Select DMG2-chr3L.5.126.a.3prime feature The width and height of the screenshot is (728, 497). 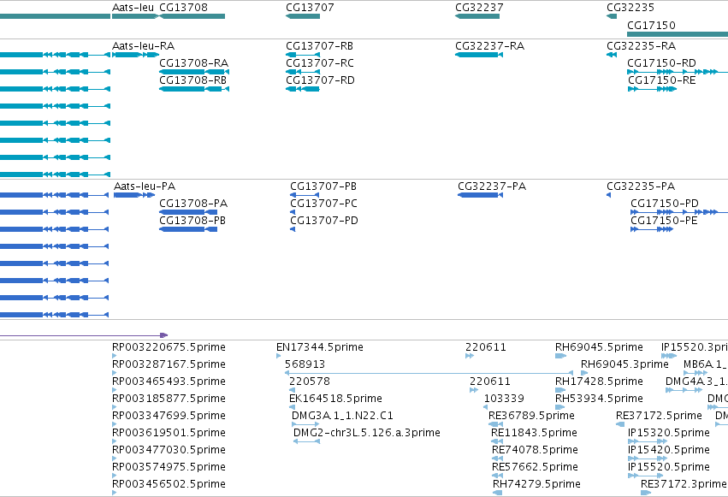(x=367, y=433)
